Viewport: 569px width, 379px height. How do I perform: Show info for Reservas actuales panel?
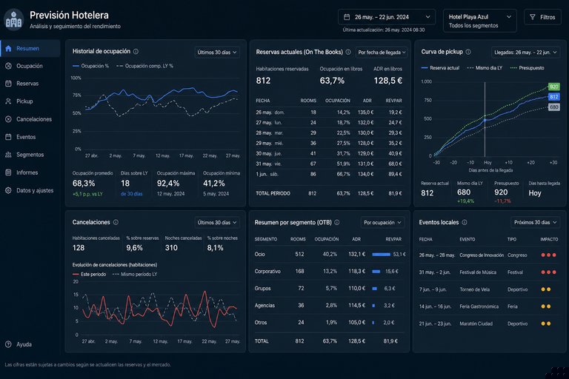click(x=348, y=52)
